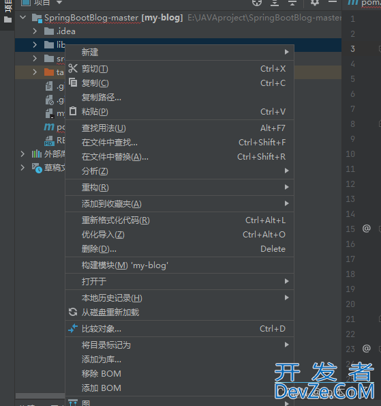Open the 将目录标记为 submenu
The width and height of the screenshot is (381, 406).
click(x=179, y=345)
